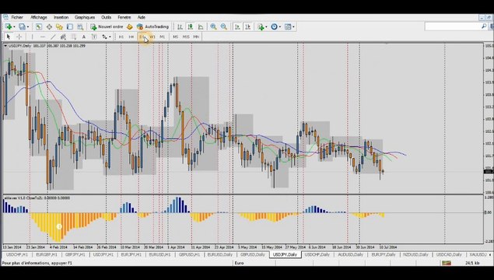
Task: Select the Trendline tool
Action: tap(53, 37)
